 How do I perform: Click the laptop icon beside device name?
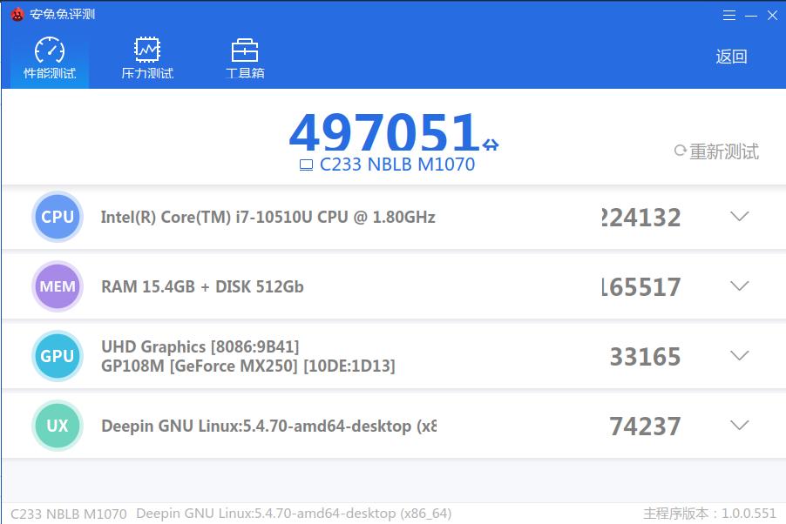306,165
